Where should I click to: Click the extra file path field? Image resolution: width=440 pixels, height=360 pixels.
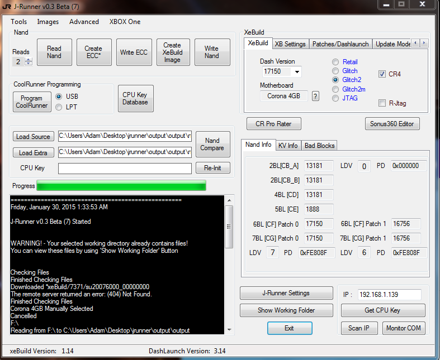[x=125, y=152]
